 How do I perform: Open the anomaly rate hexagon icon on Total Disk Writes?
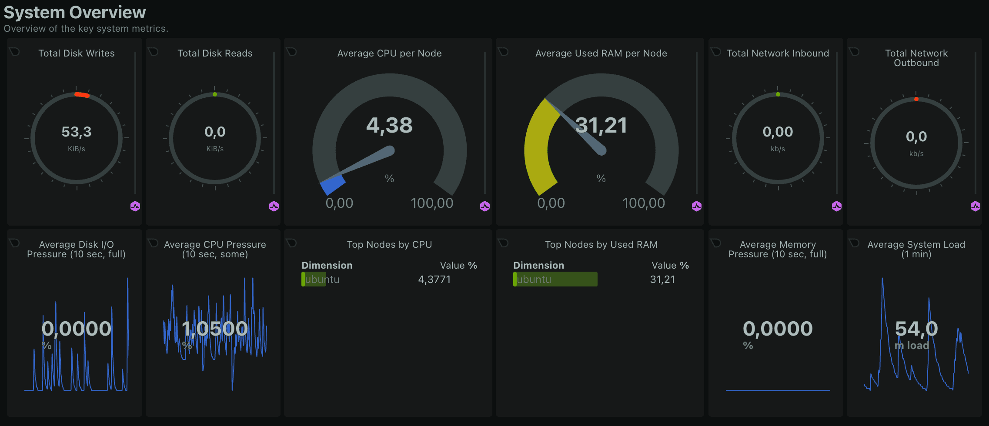(x=135, y=206)
